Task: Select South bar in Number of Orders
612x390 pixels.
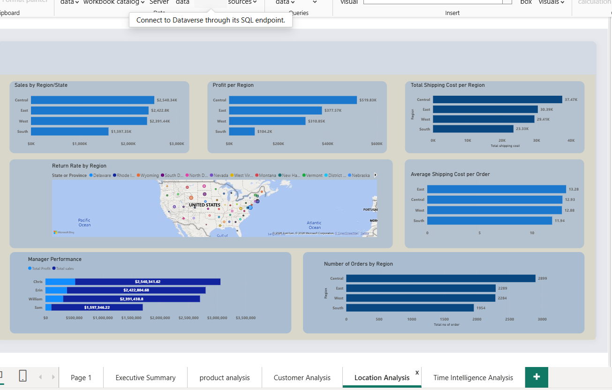Action: click(409, 308)
